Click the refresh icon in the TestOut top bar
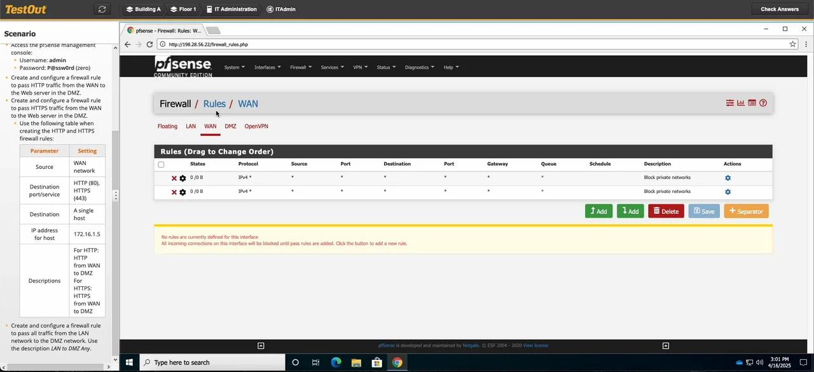Image resolution: width=814 pixels, height=372 pixels. pos(102,9)
